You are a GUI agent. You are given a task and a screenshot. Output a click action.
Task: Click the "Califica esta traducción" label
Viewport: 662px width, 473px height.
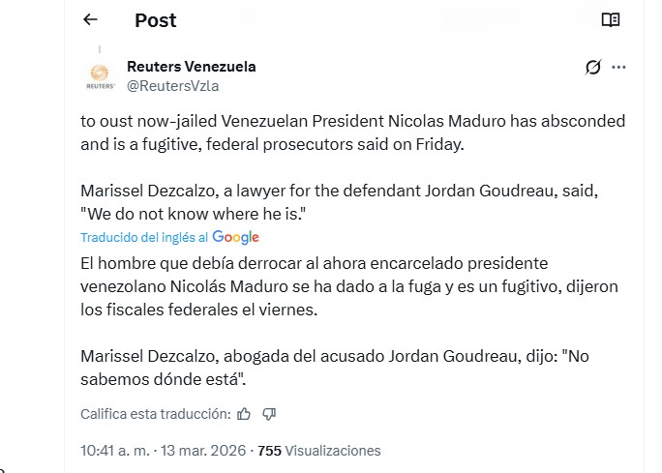tap(155, 414)
